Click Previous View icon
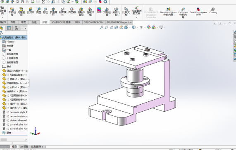Image resolution: width=236 pixels, height=150 pixels. (x=112, y=27)
